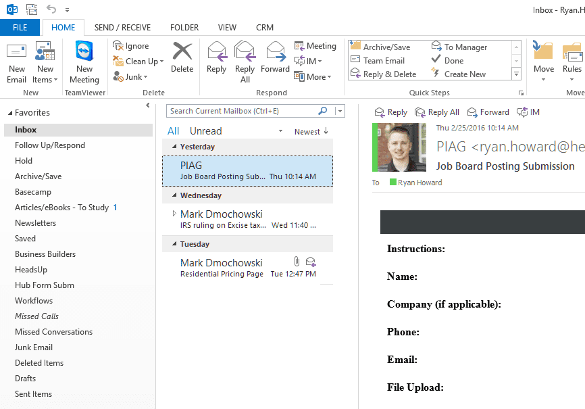Screen dimensions: 585x409
Task: Run the Team Email quick step
Action: pyautogui.click(x=378, y=61)
